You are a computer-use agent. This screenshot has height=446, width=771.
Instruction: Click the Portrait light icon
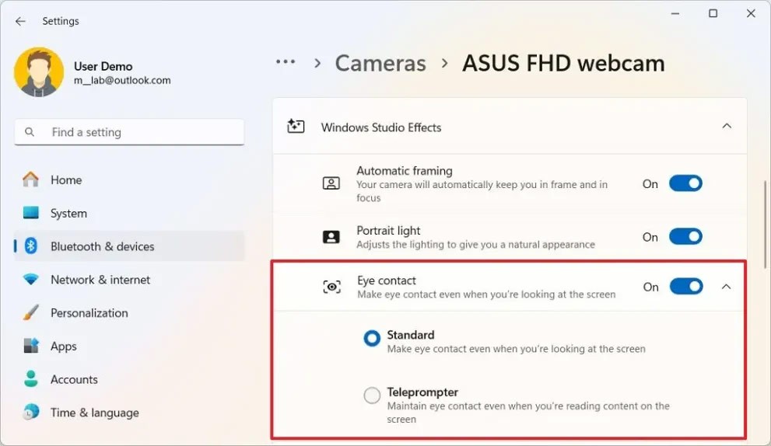(x=331, y=237)
